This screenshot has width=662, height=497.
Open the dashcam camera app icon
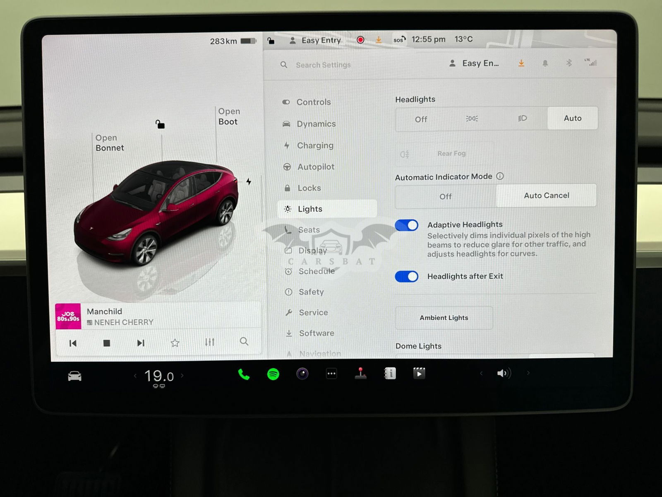(302, 374)
